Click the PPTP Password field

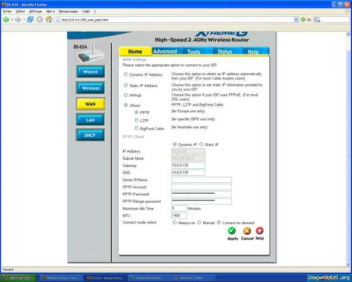[201, 194]
